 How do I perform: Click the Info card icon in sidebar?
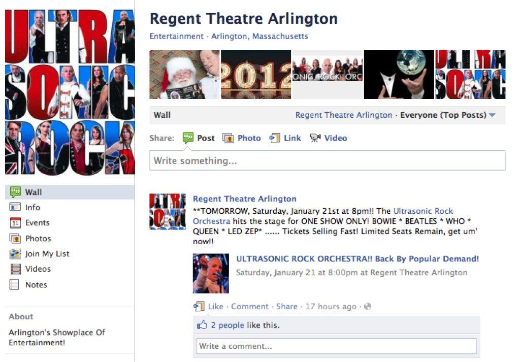coord(15,207)
